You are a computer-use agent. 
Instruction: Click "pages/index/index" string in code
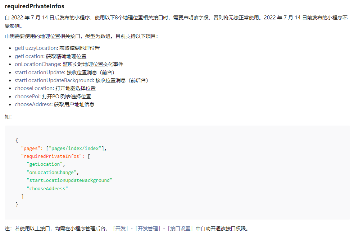tap(75, 149)
